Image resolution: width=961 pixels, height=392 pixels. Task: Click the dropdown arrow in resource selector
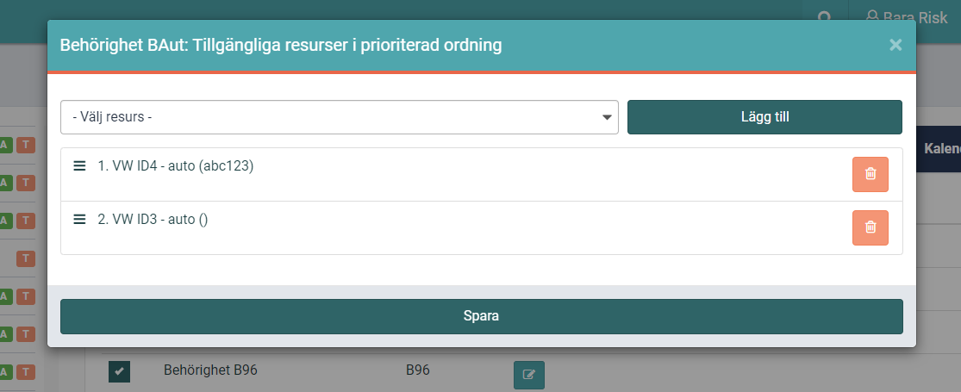(x=607, y=117)
